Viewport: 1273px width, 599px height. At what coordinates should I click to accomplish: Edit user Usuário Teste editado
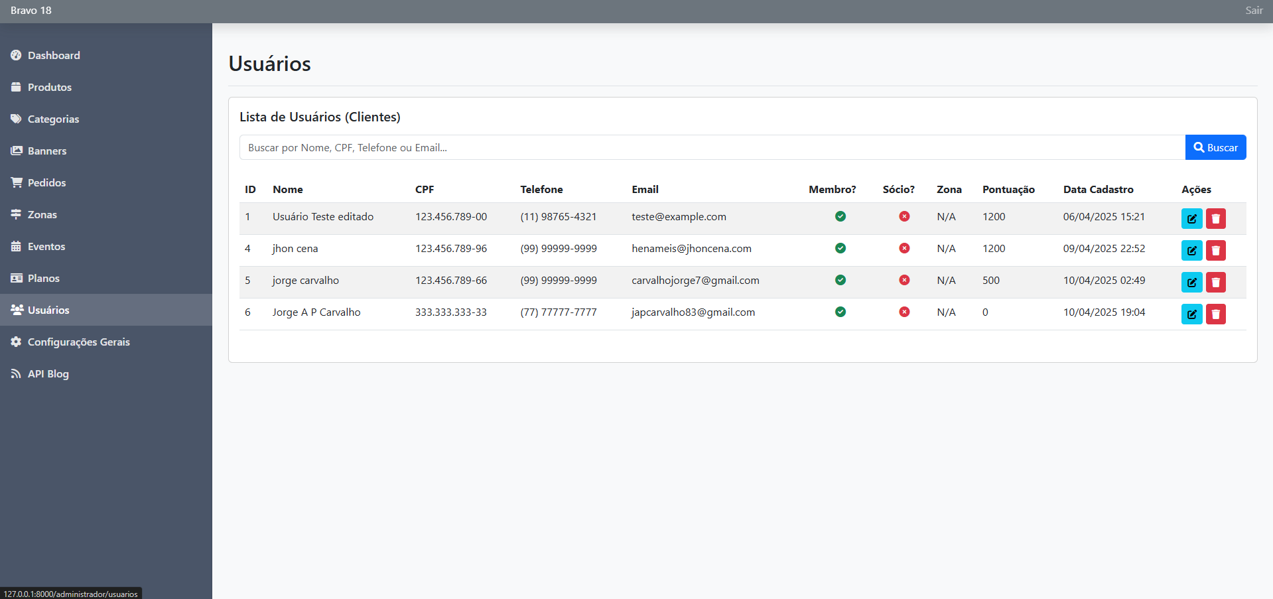tap(1191, 218)
